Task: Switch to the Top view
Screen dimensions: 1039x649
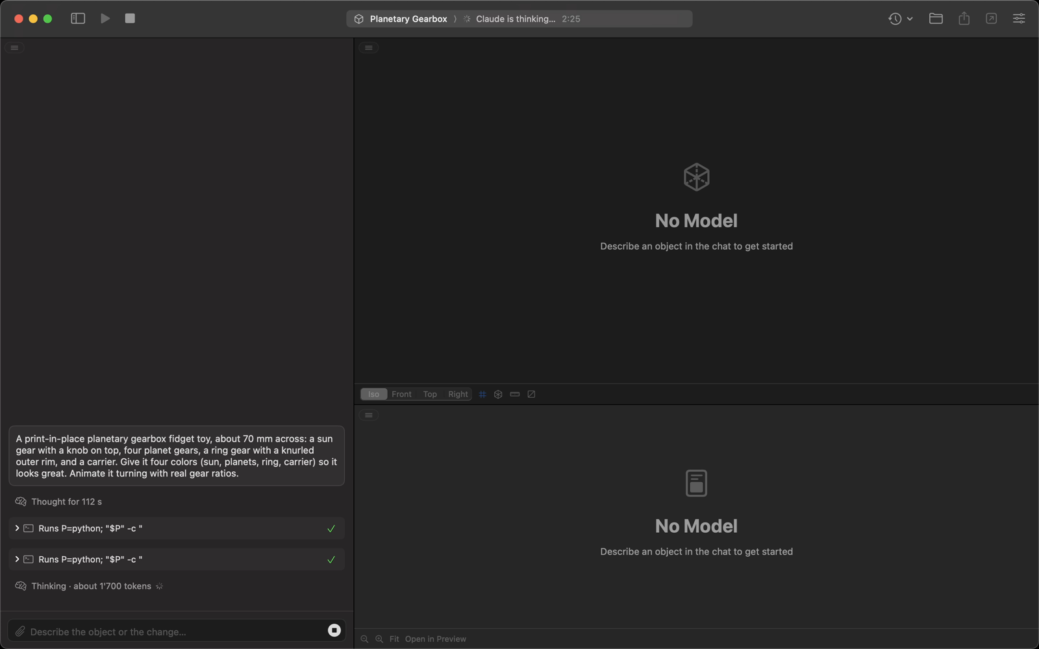Action: [x=430, y=394]
